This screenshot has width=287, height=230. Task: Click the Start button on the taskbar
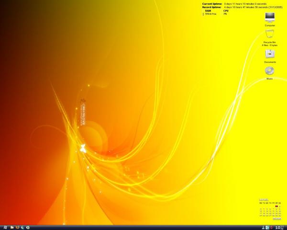coord(5,227)
